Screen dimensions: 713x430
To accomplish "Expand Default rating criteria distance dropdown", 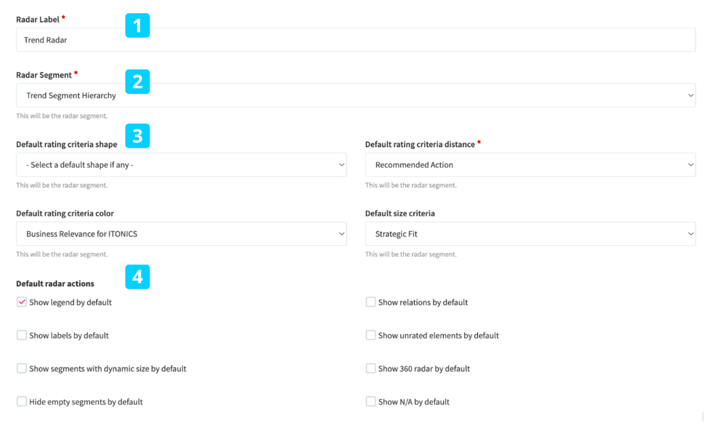I will point(530,165).
